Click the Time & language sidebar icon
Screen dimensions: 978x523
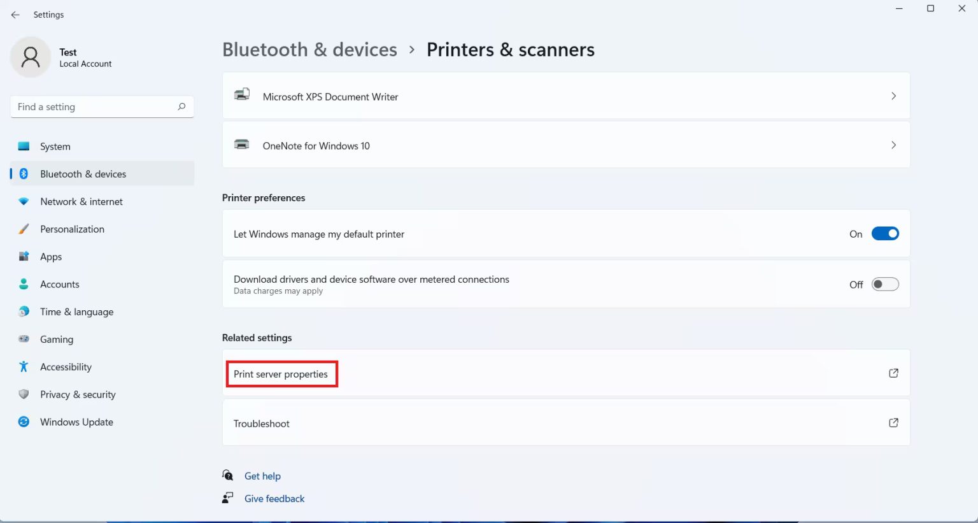coord(24,312)
